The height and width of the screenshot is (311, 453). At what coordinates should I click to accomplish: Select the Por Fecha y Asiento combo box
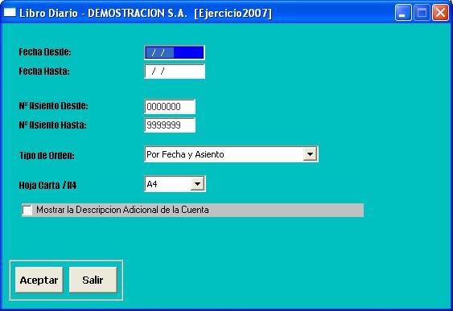coord(231,154)
